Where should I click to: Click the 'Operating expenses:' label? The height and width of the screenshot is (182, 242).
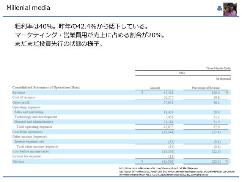coord(27,107)
